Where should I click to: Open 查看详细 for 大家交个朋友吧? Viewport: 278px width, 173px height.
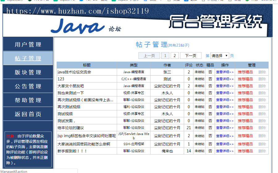pos(225,86)
